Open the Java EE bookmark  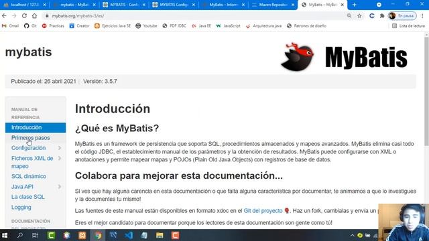tap(201, 26)
